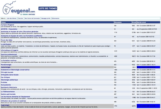Open Messages privés
This screenshot has width=161, height=109.
(46, 18)
